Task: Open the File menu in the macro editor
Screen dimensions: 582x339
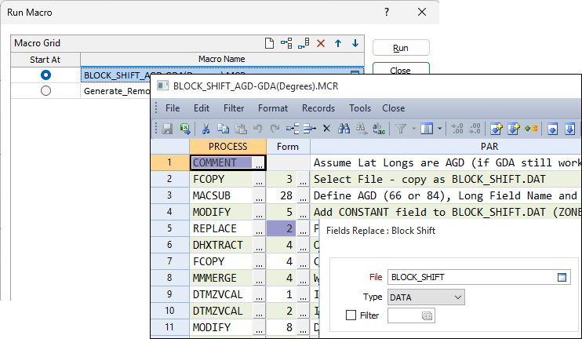Action: pos(173,108)
